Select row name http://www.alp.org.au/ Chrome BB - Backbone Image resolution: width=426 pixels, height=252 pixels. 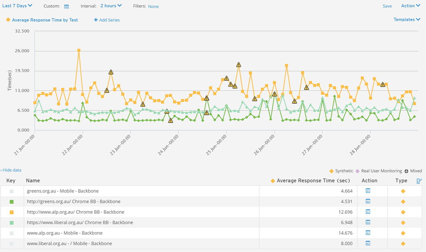tap(76, 212)
